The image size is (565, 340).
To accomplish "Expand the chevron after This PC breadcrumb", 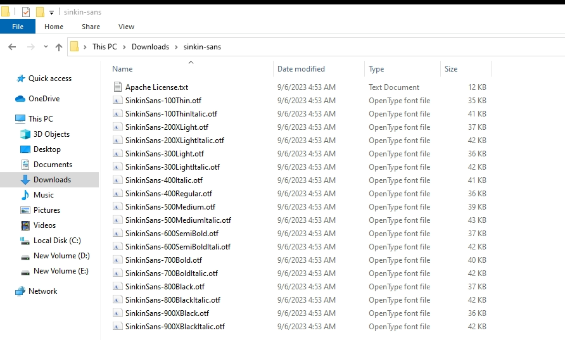I will 124,47.
